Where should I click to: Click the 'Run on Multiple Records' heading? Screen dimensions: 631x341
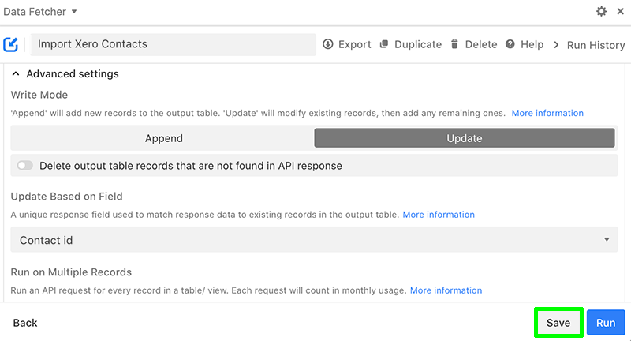click(x=71, y=272)
